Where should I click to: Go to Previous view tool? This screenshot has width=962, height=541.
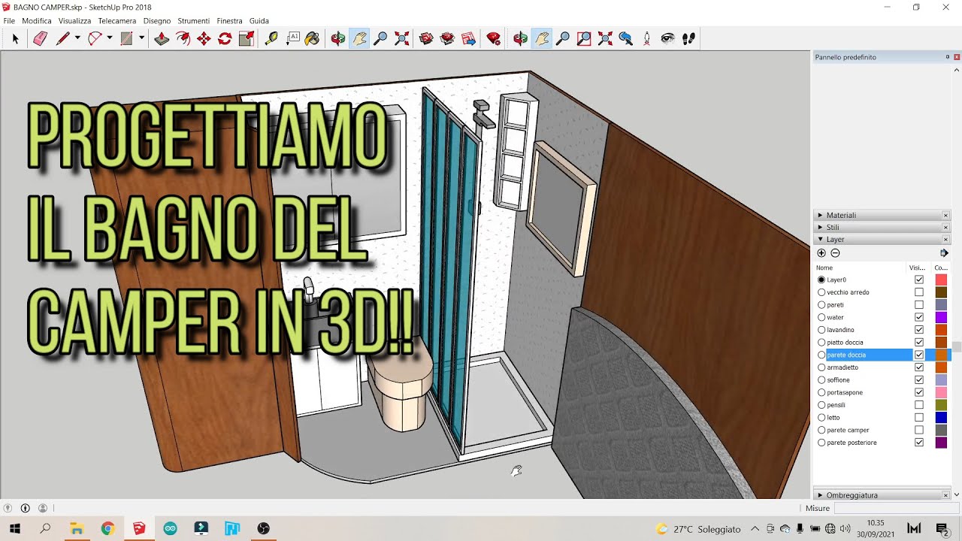tap(625, 38)
